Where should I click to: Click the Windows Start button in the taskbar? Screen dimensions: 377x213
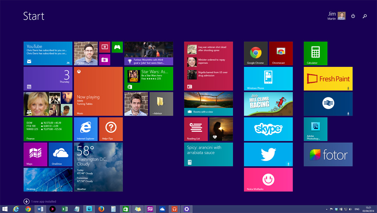coord(5,209)
